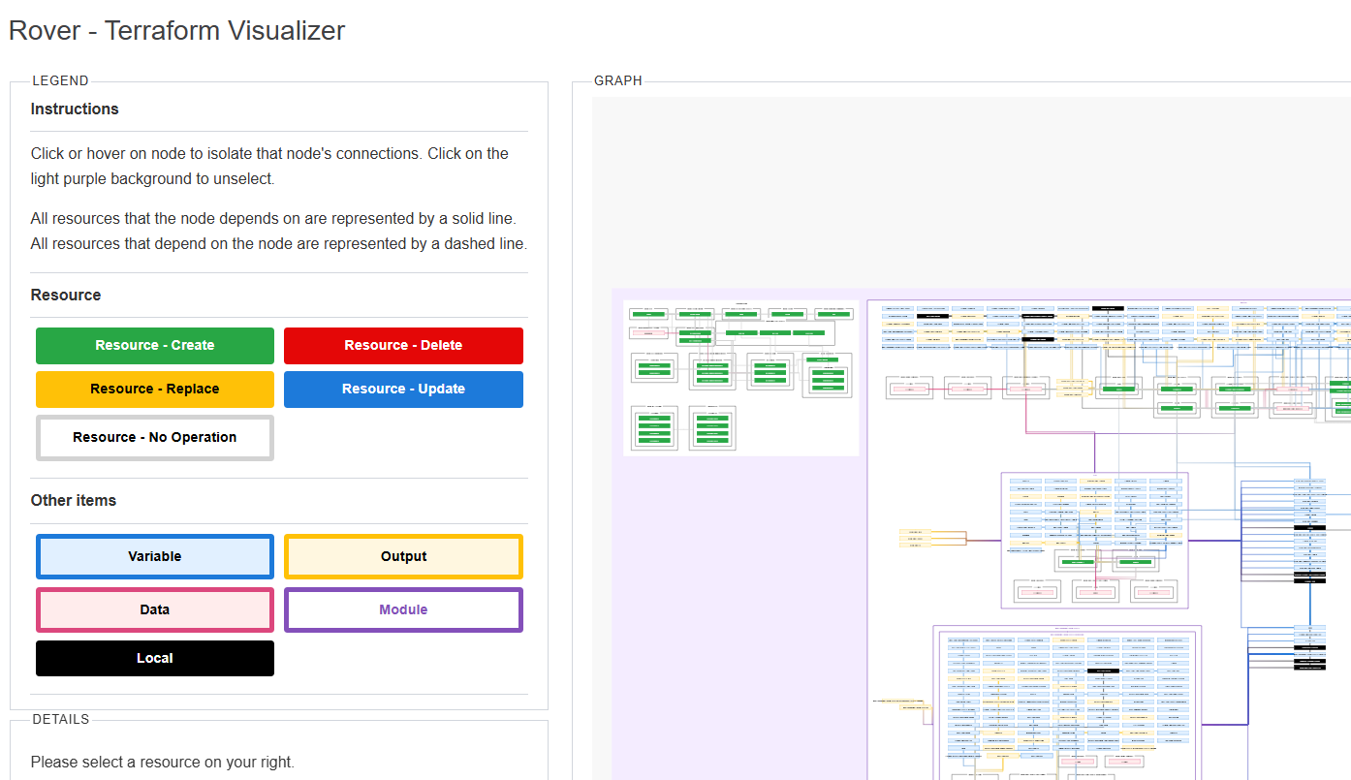Select the black local node at the graph top
Viewport: 1351px width, 780px height.
click(1108, 308)
